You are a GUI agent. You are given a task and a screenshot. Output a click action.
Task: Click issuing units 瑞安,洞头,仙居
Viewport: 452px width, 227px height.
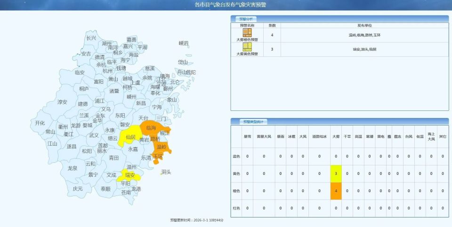click(x=364, y=49)
